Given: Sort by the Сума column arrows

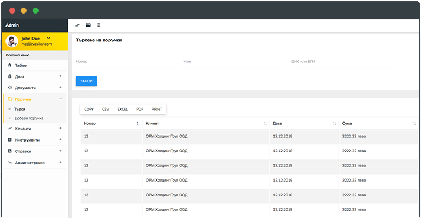Looking at the screenshot, I should point(414,124).
